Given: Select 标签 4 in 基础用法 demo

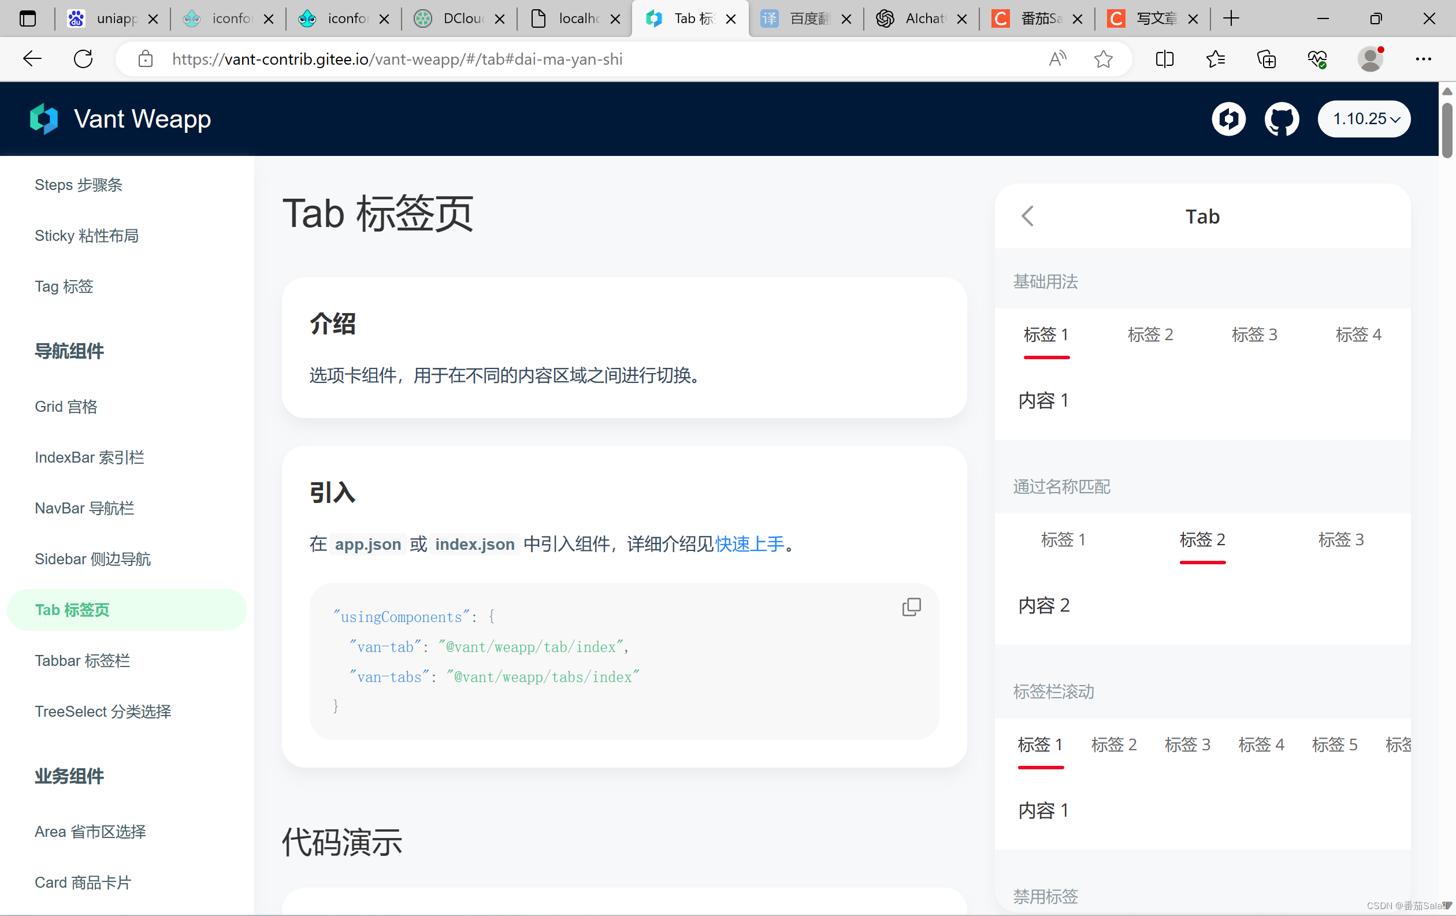Looking at the screenshot, I should click(1358, 334).
